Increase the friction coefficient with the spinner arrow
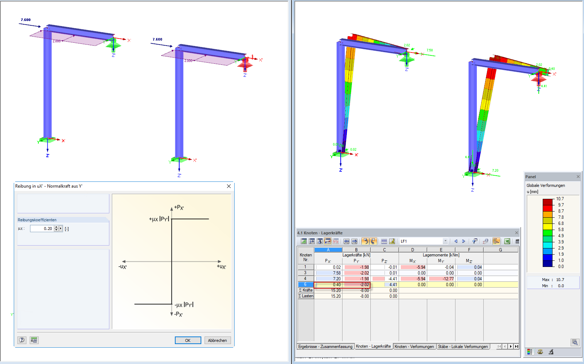Screen dimensions: 584x364 [56, 227]
